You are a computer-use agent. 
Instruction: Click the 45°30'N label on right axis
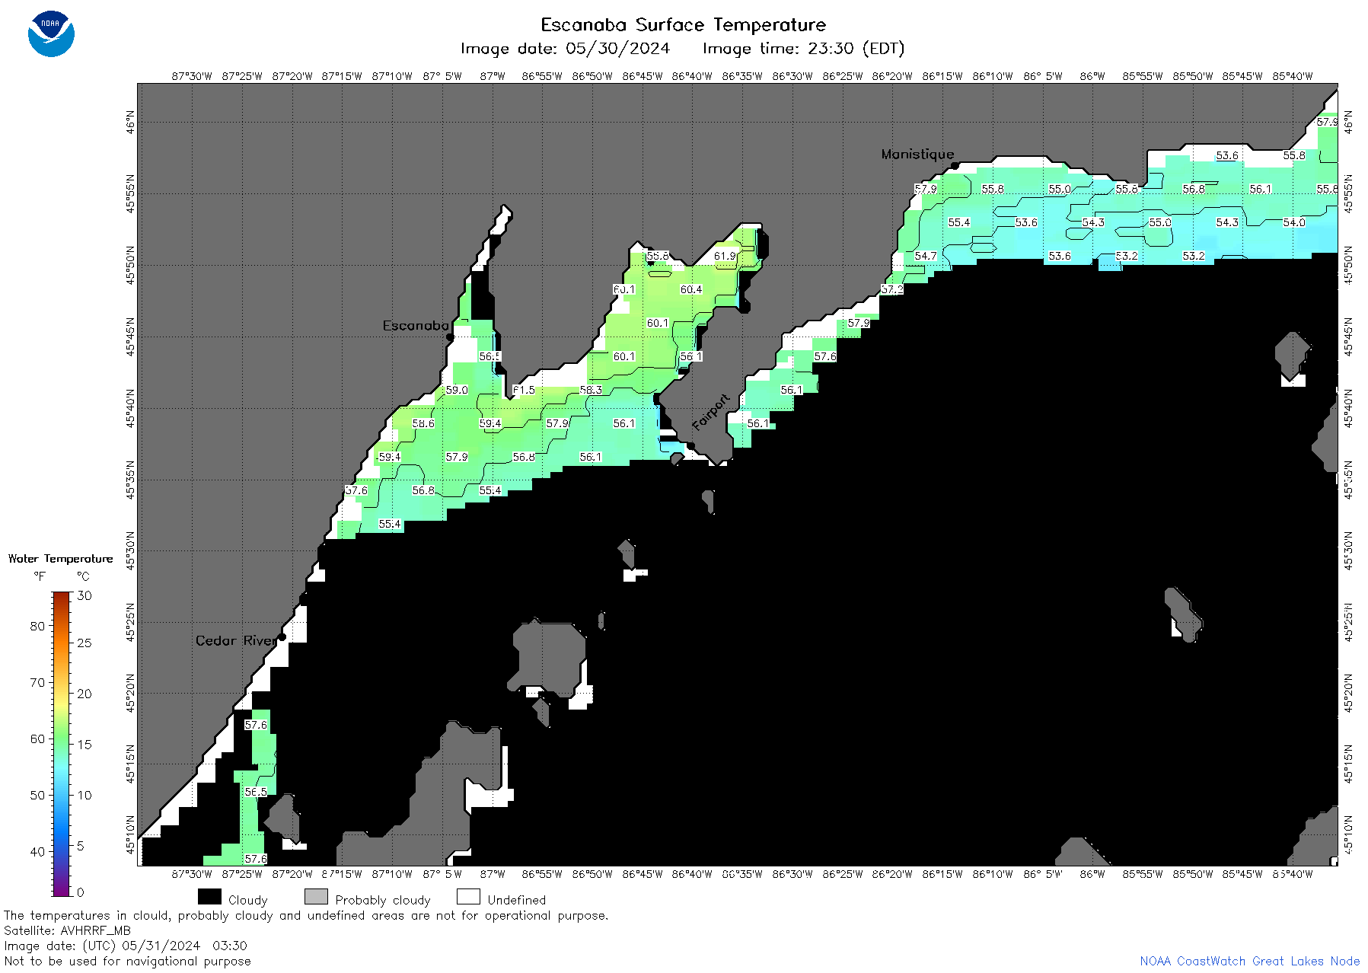tap(1348, 550)
